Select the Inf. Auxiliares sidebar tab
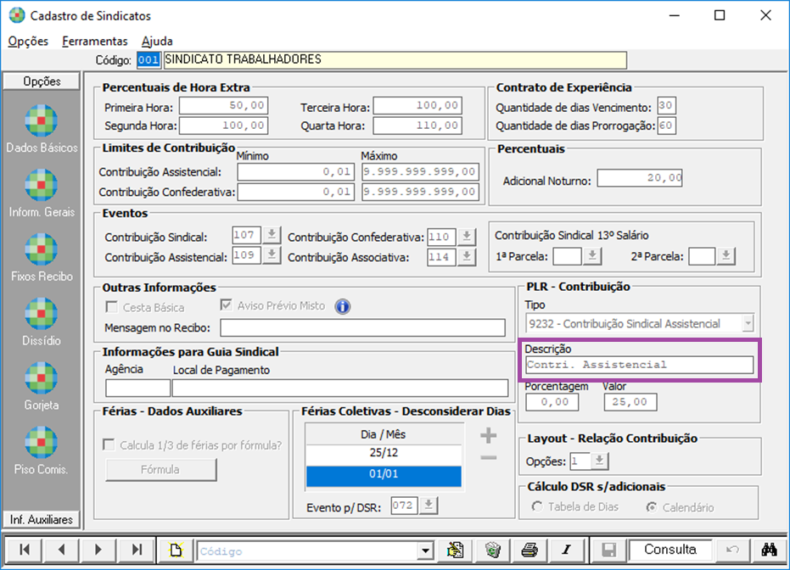 tap(42, 519)
